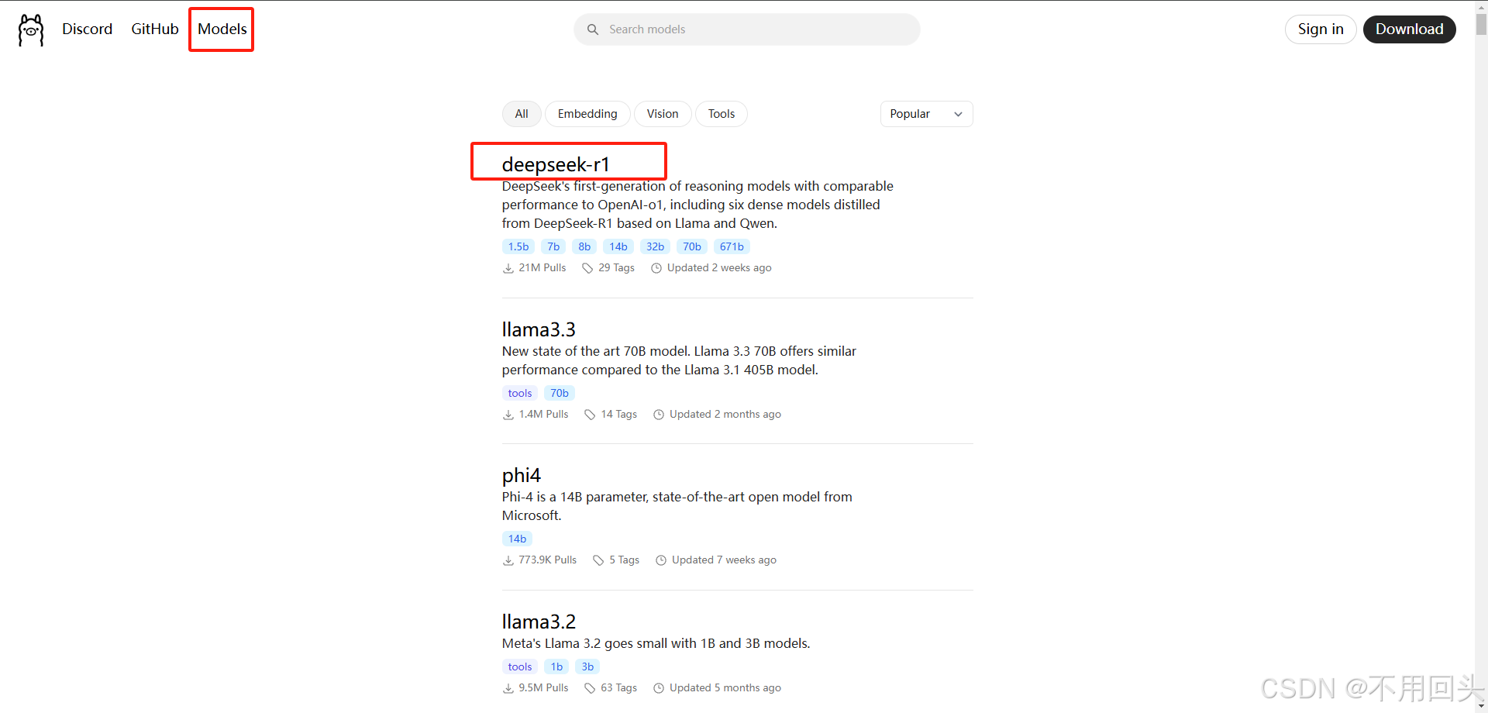Click the "773.9K Pulls" text

pyautogui.click(x=548, y=560)
